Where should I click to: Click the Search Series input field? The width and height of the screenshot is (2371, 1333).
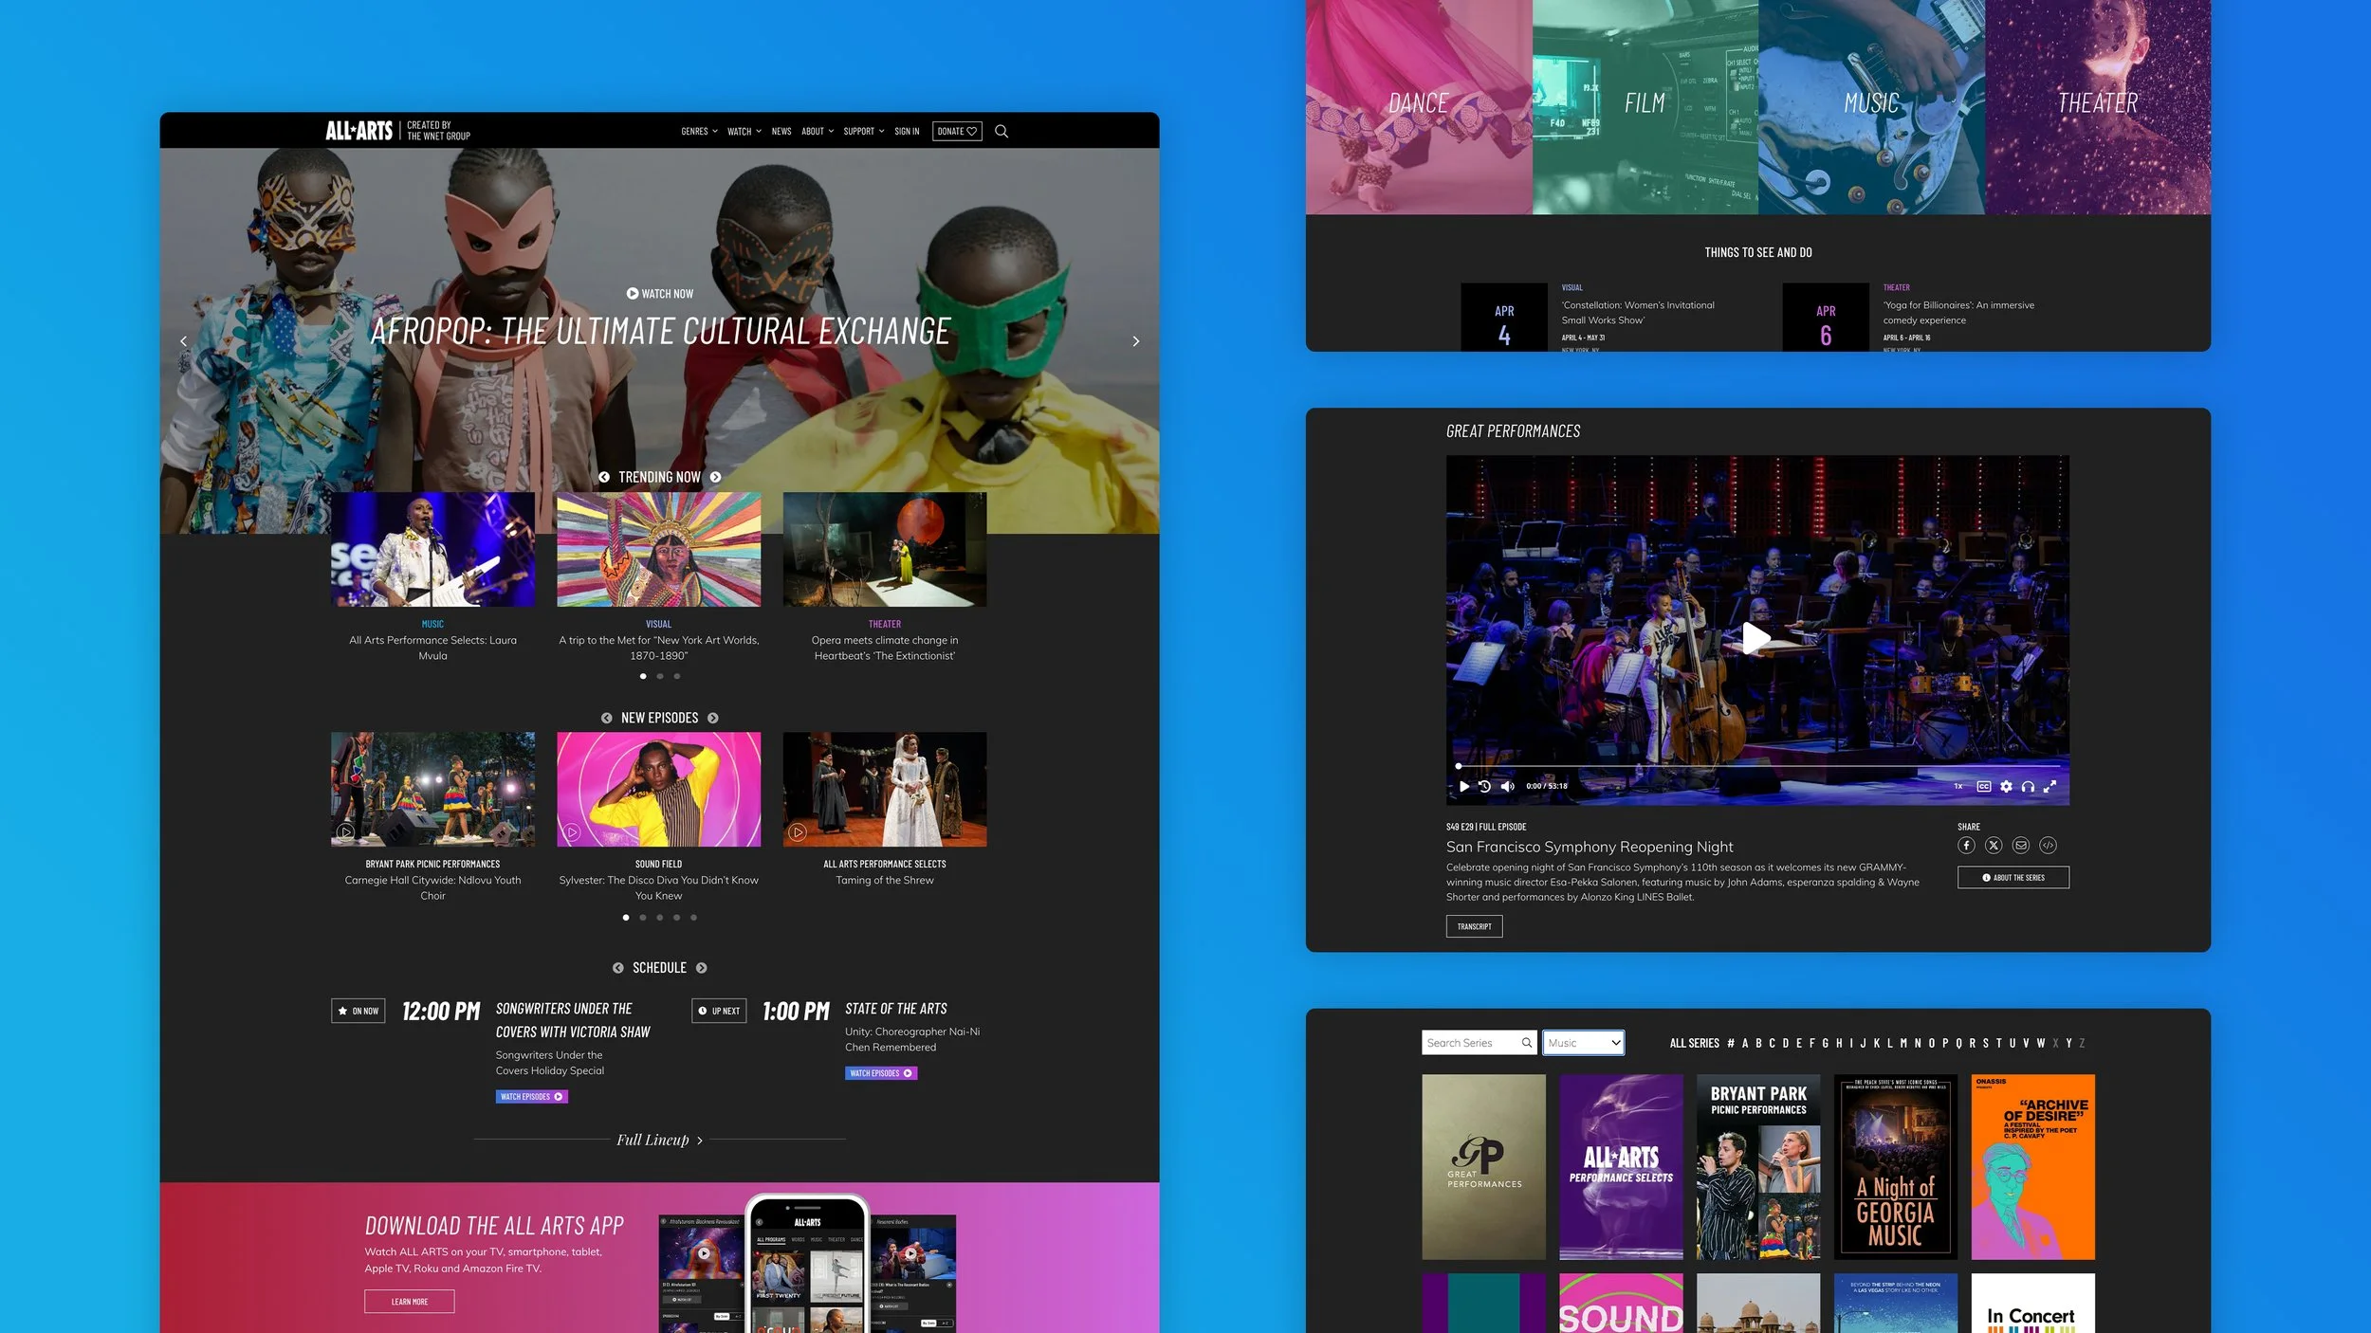(1471, 1043)
